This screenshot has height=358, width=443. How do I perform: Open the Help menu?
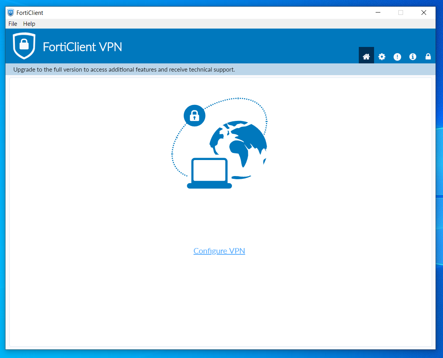coord(29,24)
